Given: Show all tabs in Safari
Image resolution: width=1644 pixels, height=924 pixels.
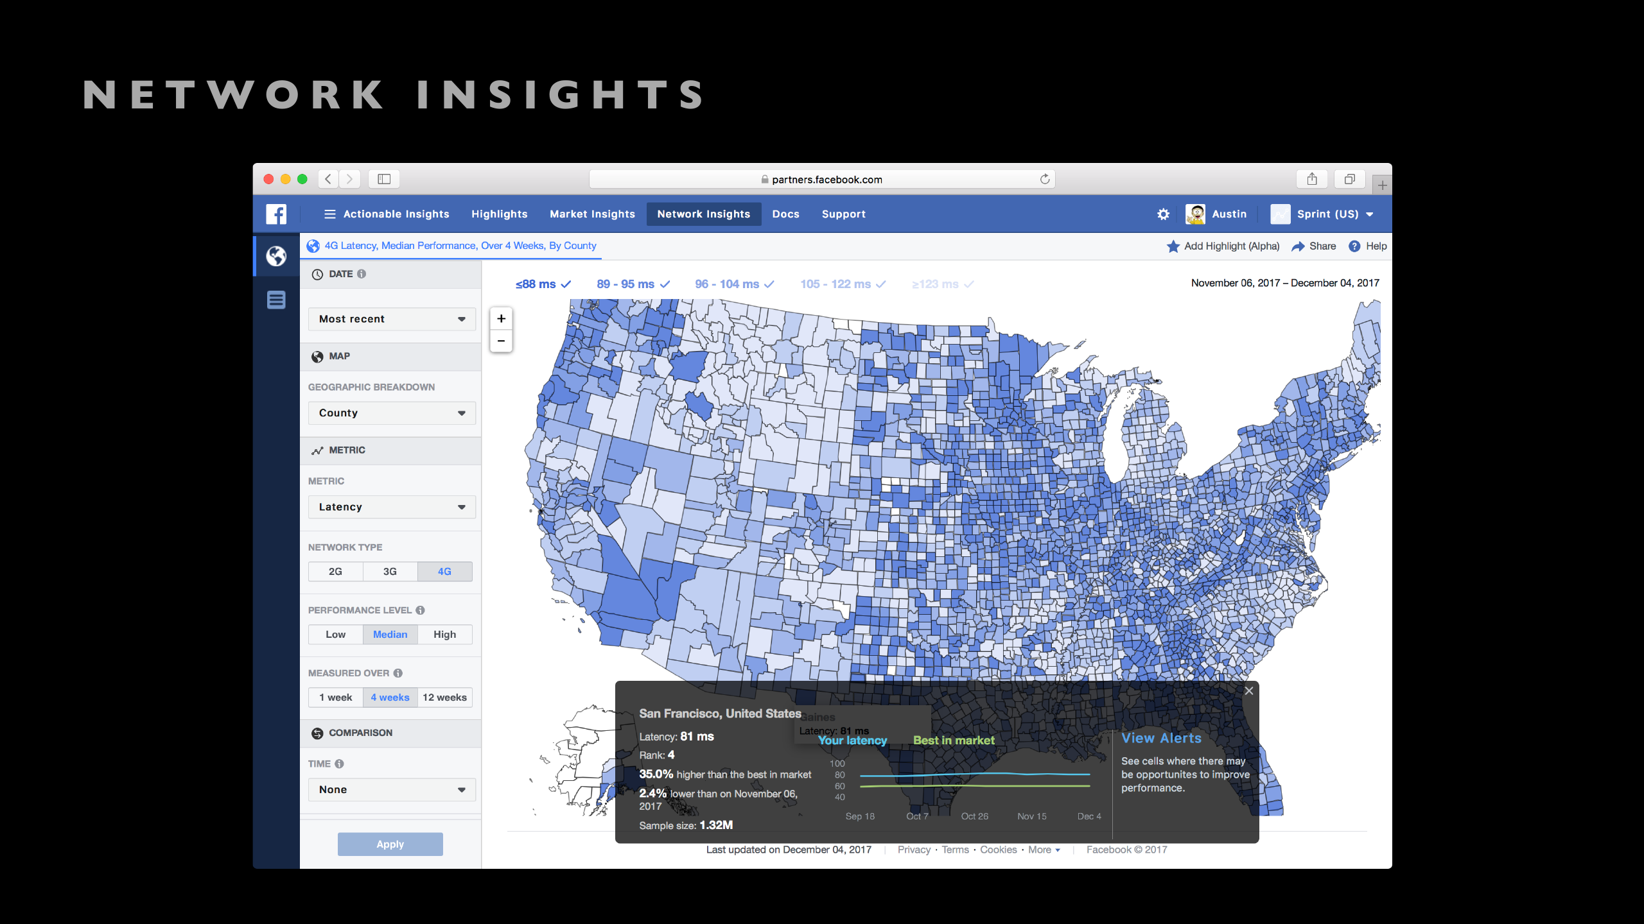Looking at the screenshot, I should [x=1350, y=179].
